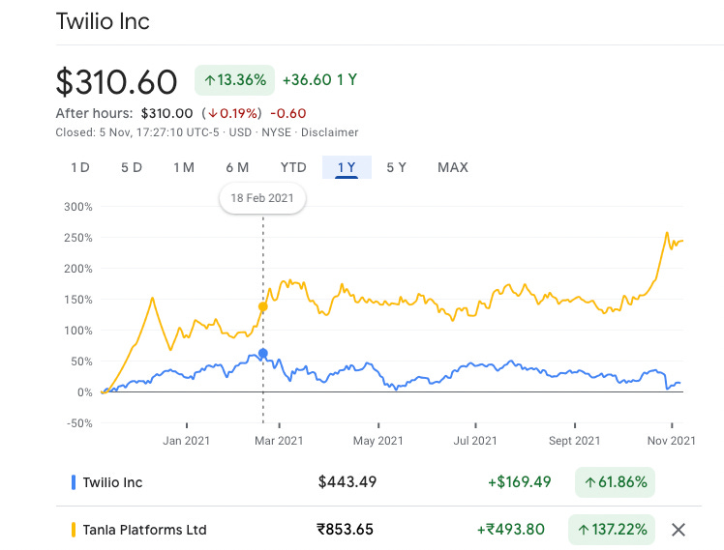Click the 100% y-axis label

coord(78,331)
